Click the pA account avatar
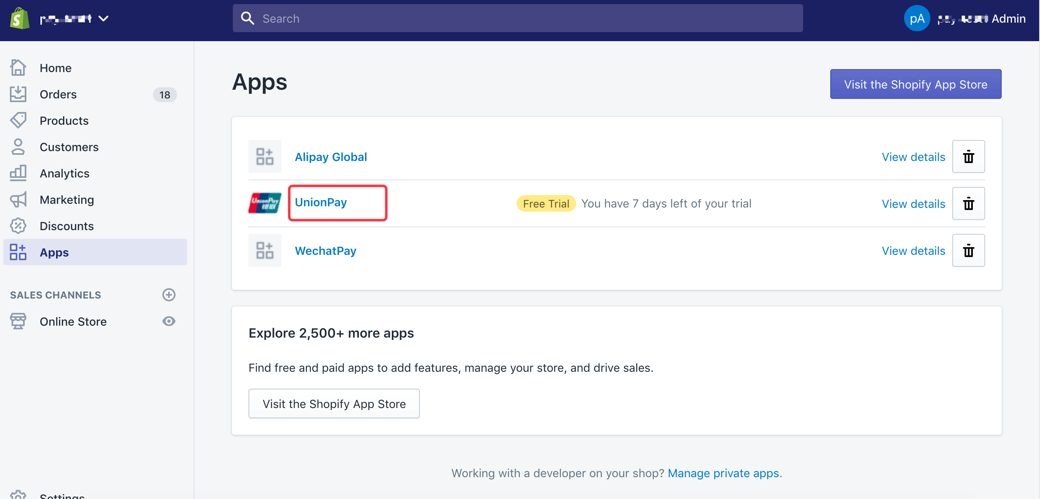Viewport: 1040px width, 499px height. (917, 19)
